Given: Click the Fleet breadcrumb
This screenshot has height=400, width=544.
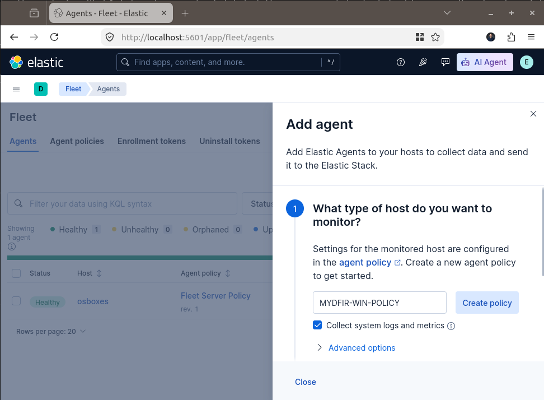Looking at the screenshot, I should click(73, 89).
